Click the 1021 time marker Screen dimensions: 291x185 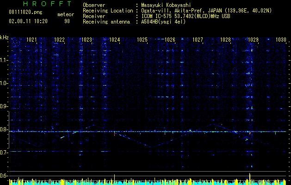(32, 40)
